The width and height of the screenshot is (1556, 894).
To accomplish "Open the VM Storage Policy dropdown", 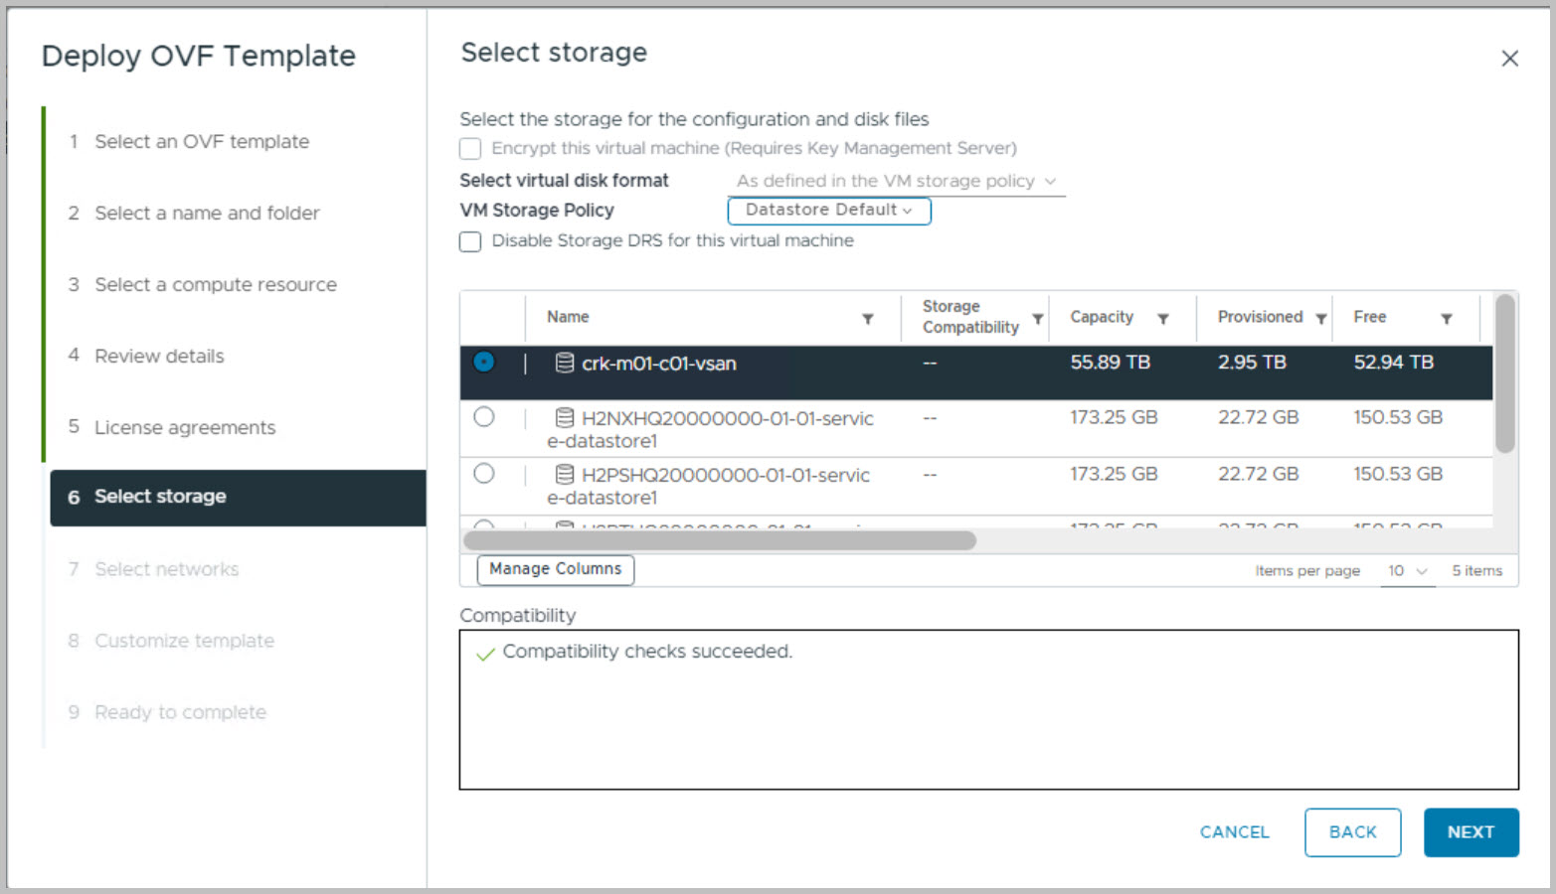I will point(828,211).
